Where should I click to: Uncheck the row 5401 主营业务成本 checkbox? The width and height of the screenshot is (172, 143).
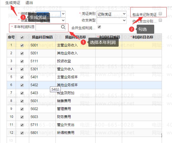pos(22,77)
